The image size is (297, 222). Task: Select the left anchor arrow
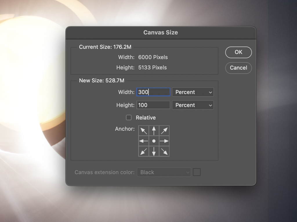pos(144,141)
